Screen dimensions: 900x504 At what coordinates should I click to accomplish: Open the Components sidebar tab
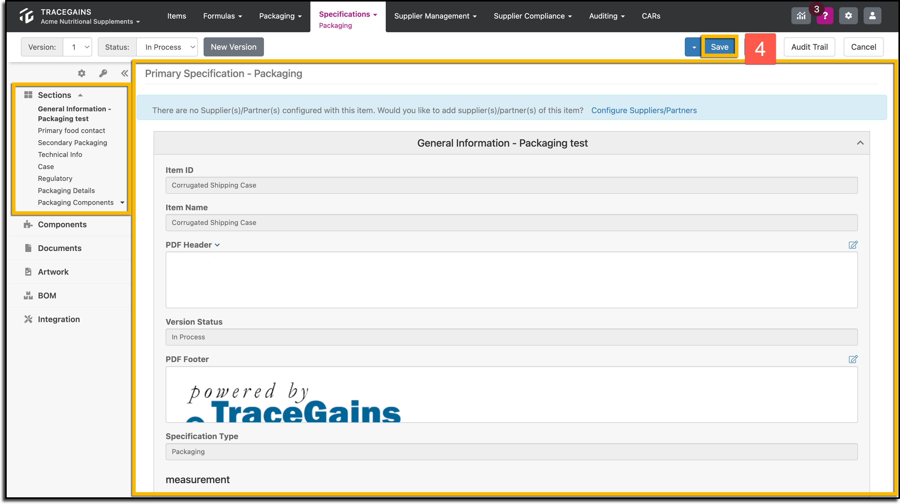(62, 224)
